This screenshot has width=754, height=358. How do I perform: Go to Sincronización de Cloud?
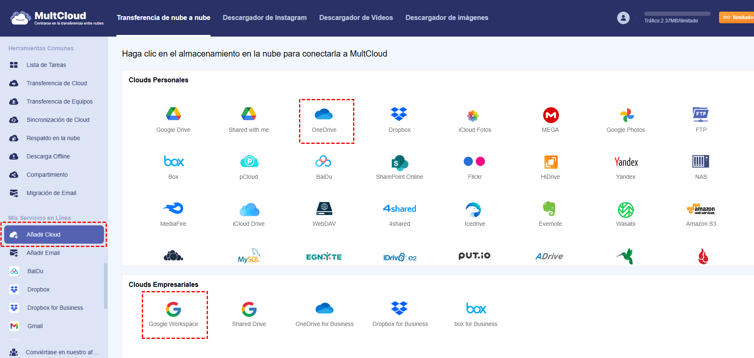tap(58, 120)
